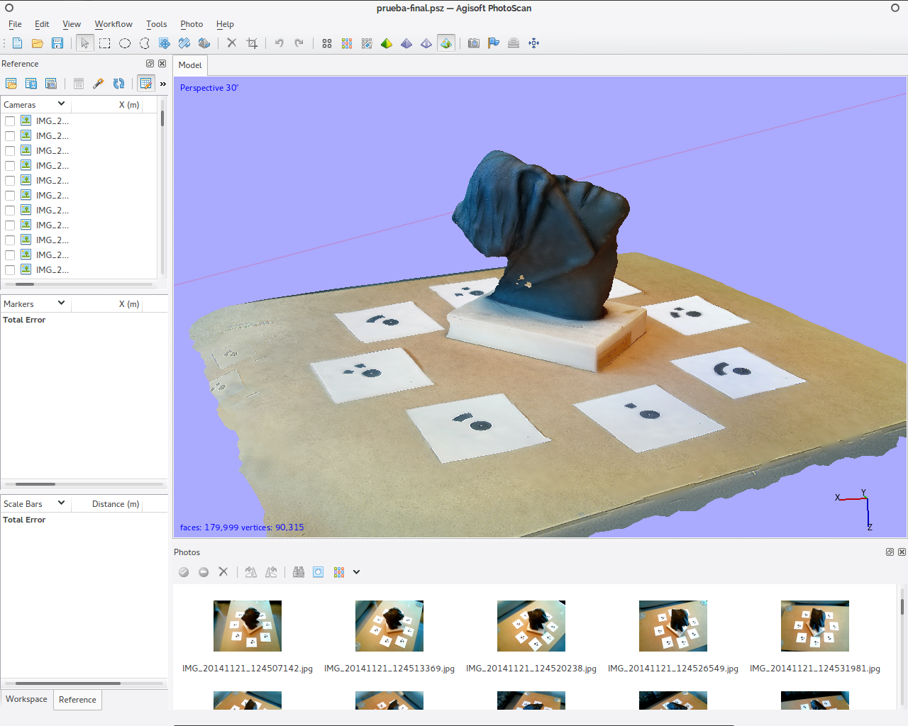Check the fourth IMG_2... camera checkbox
The image size is (908, 726).
pos(10,166)
